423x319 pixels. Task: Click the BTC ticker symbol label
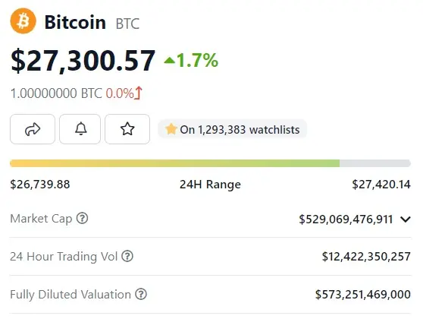point(127,24)
